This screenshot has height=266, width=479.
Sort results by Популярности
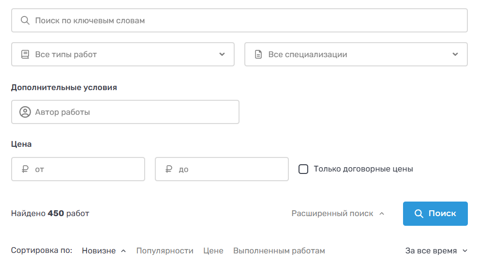pyautogui.click(x=165, y=250)
